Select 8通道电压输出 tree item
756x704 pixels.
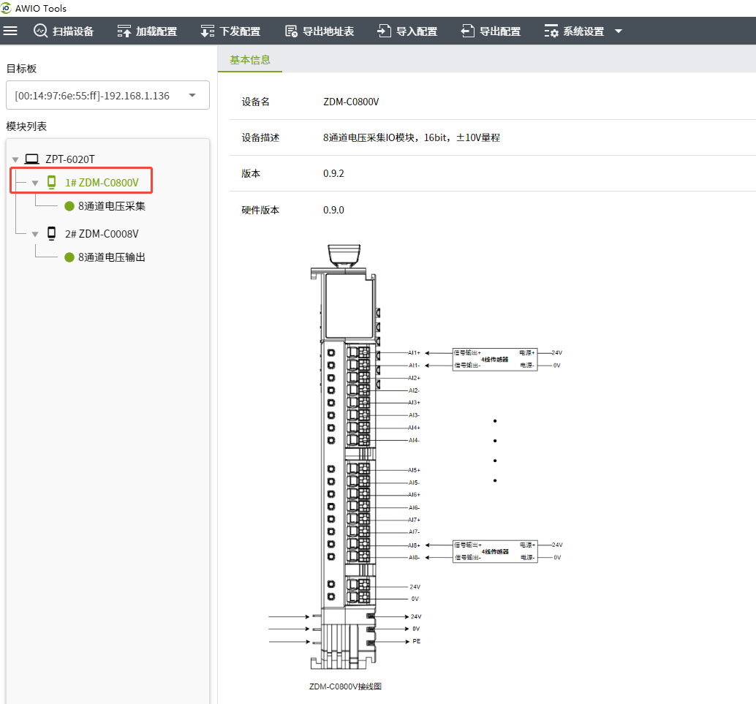pyautogui.click(x=112, y=257)
